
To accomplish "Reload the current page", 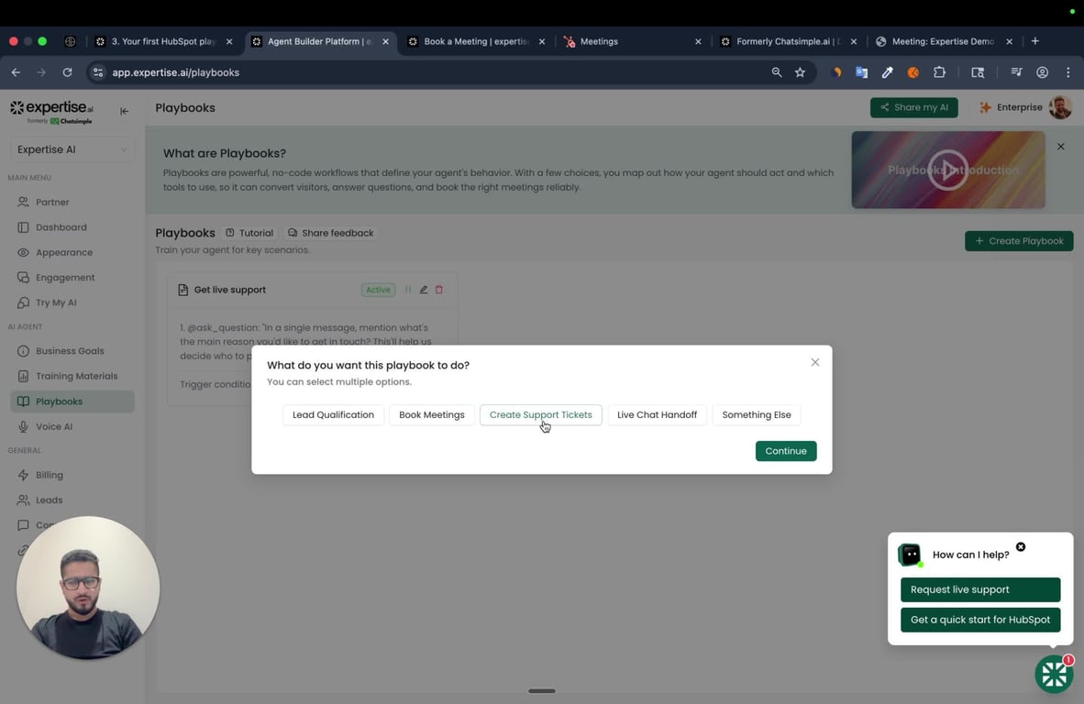I will [x=67, y=72].
